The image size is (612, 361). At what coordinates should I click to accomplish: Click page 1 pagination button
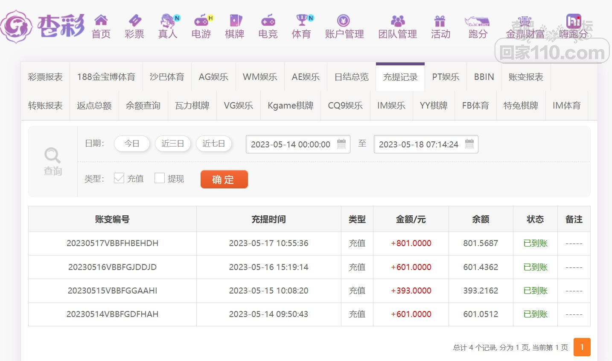tap(582, 347)
